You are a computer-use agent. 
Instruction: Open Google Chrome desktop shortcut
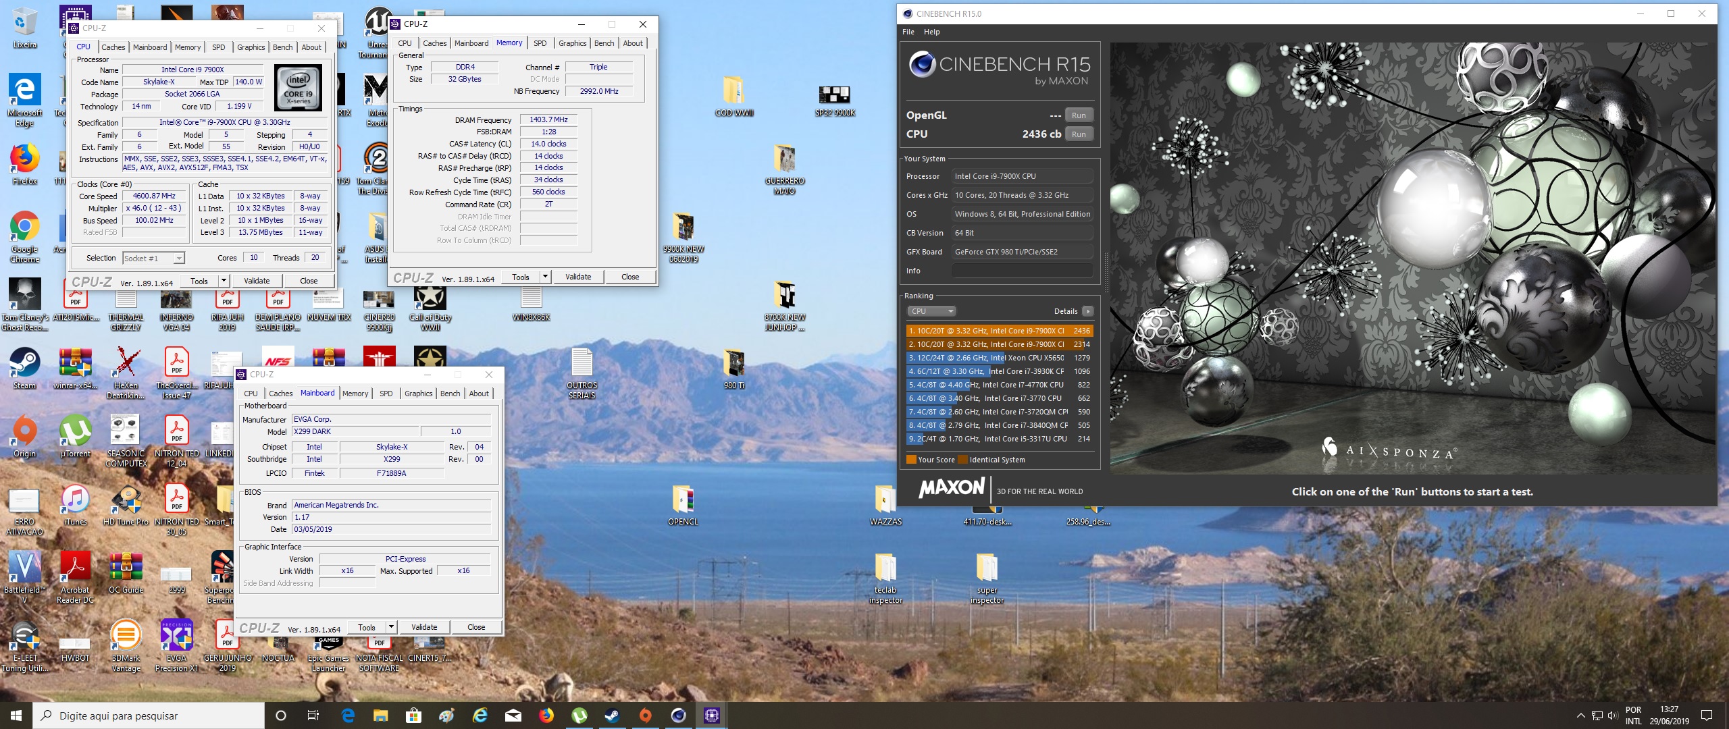(25, 236)
